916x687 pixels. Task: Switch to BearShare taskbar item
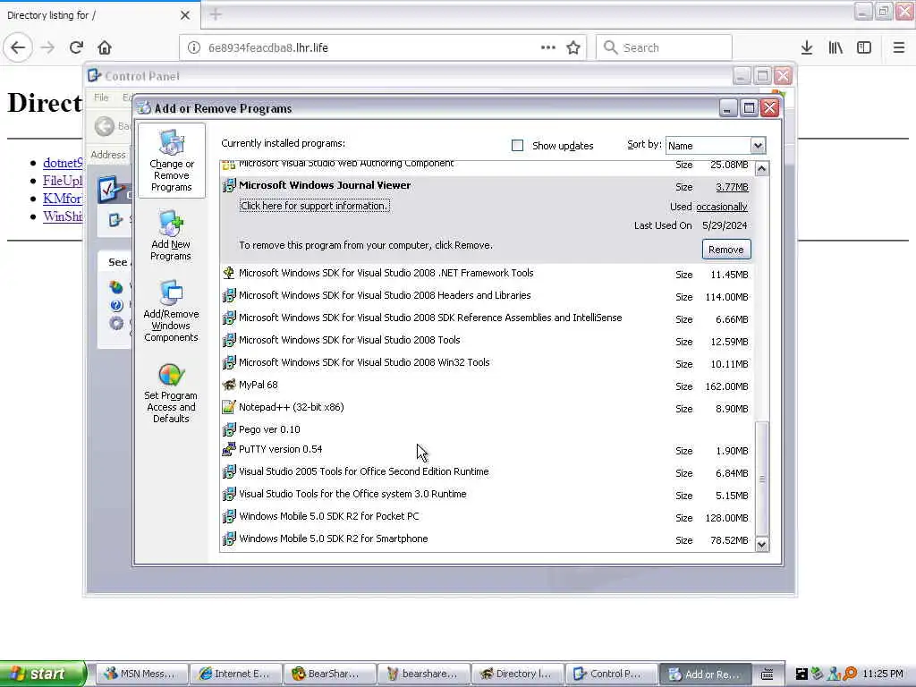[x=329, y=674]
